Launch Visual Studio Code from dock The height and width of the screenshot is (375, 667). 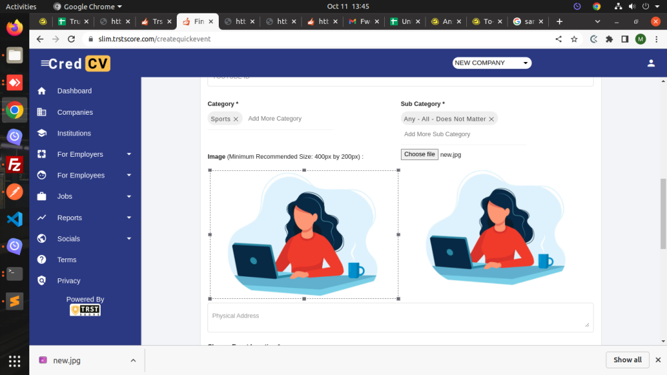15,220
